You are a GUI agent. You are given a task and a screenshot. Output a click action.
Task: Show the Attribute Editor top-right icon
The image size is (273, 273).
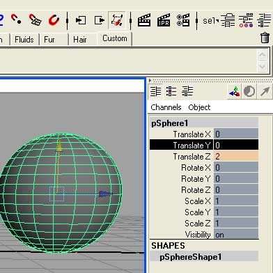click(x=228, y=20)
